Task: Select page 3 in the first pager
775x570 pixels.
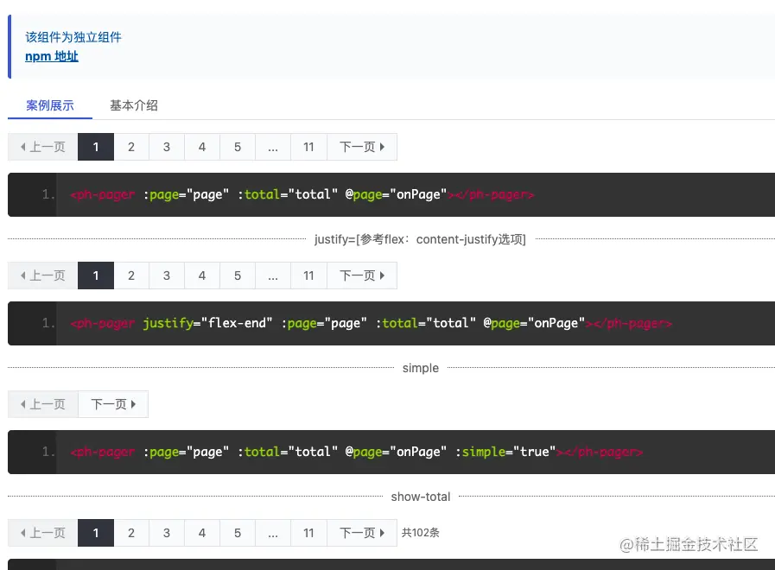Action: click(x=166, y=147)
